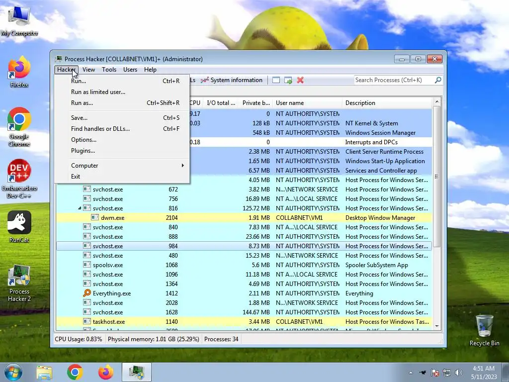Click the 125.72 MB private bytes cell
This screenshot has width=509, height=382.
pos(256,208)
